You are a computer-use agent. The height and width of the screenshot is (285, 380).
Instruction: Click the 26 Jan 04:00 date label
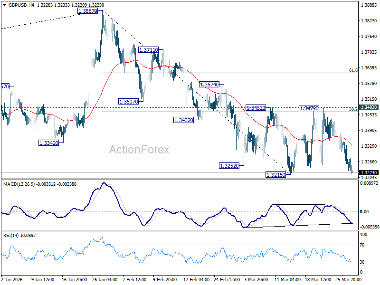[x=105, y=280]
